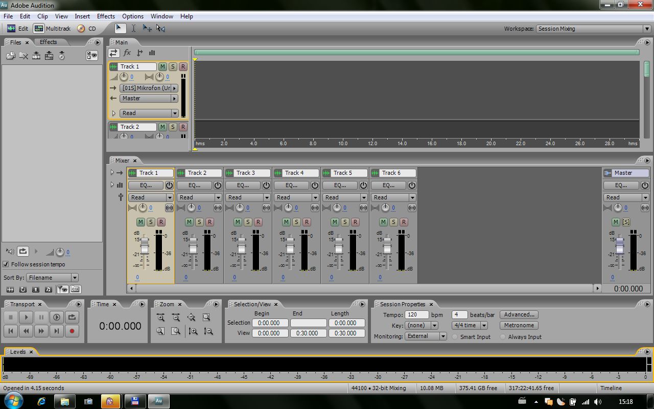
Task: Click Zoom Out Horizontally icon
Action: tap(176, 317)
